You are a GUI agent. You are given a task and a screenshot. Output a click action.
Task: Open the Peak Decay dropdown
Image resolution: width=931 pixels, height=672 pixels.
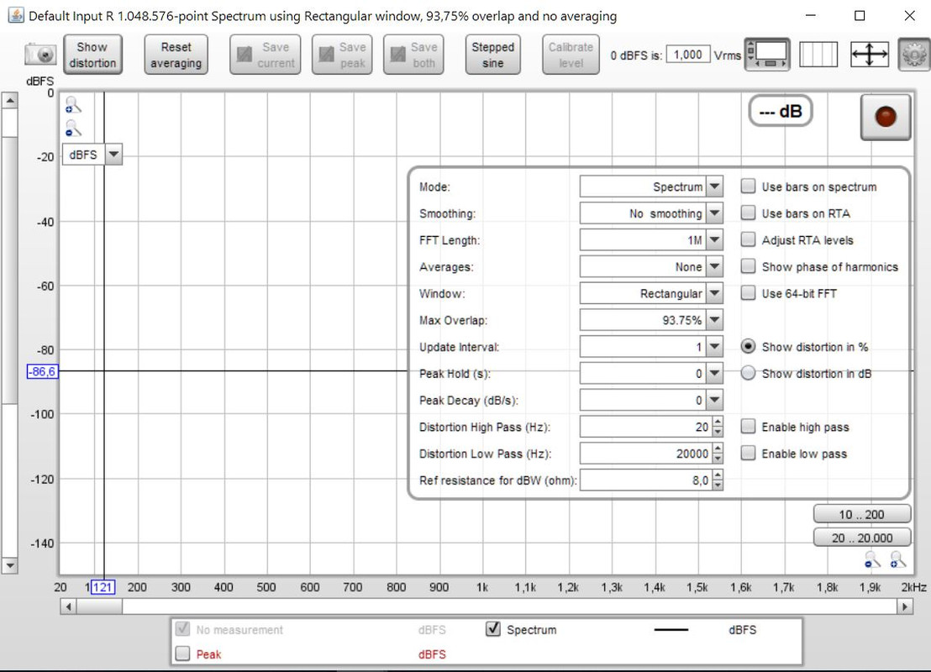pyautogui.click(x=715, y=400)
